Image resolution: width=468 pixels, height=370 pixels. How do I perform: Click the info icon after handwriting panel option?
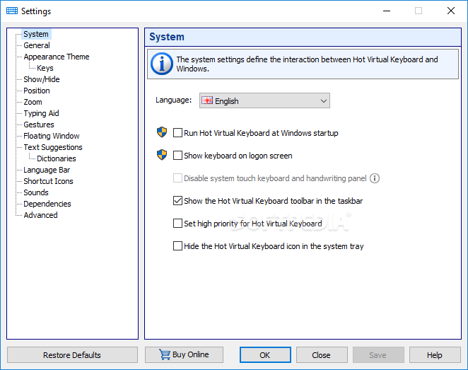click(x=375, y=178)
